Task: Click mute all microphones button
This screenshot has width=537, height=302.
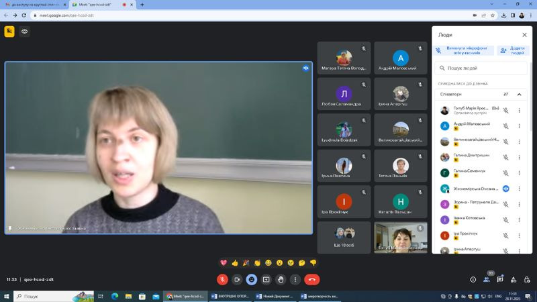Action: 463,50
